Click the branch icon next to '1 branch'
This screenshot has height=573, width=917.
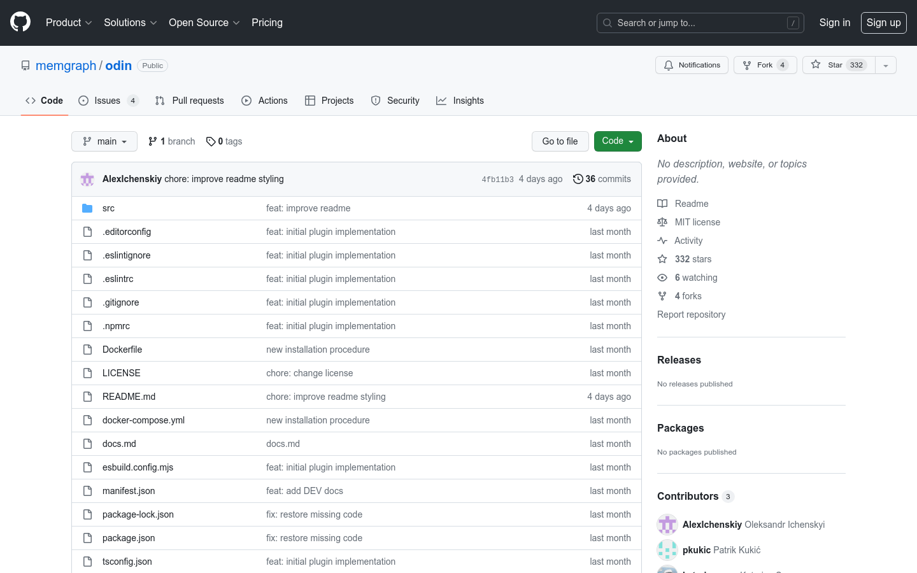(153, 141)
